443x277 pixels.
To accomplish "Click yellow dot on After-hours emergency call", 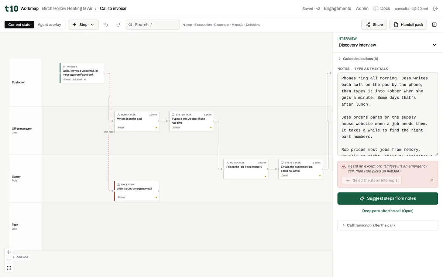I will click(x=156, y=198).
